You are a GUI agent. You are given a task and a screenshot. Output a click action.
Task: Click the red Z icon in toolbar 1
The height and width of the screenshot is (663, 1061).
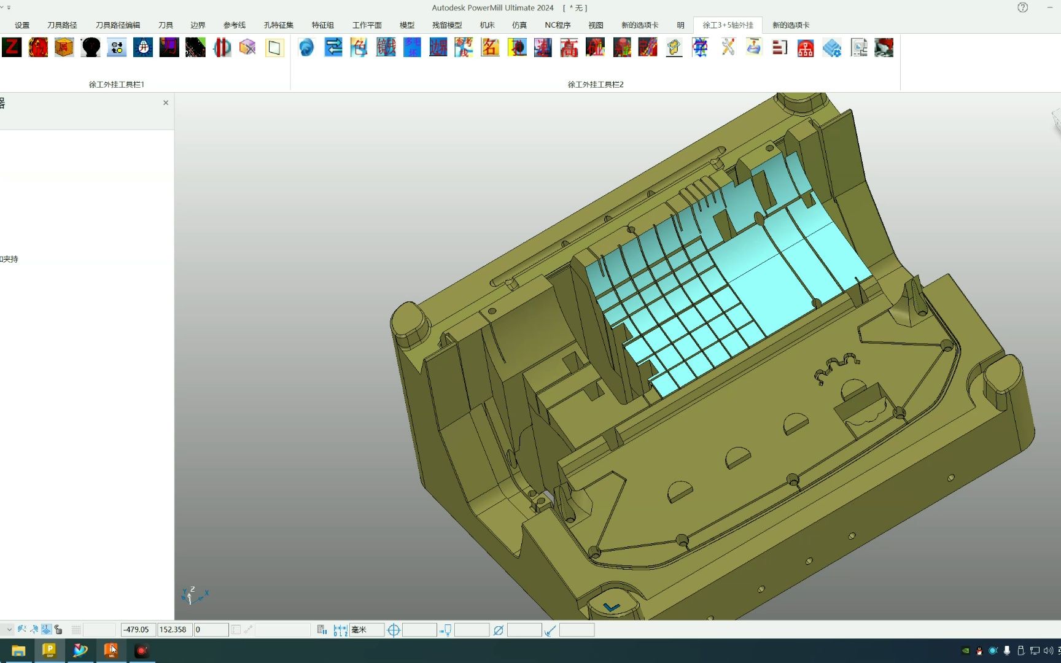[x=12, y=47]
